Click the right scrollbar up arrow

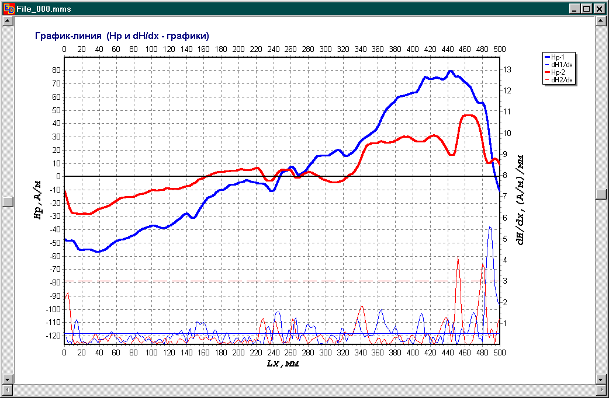tap(601, 22)
